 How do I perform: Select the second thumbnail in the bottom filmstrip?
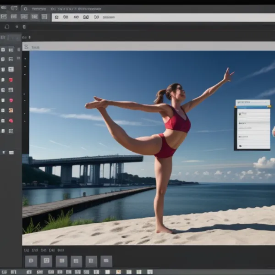pos(46,261)
